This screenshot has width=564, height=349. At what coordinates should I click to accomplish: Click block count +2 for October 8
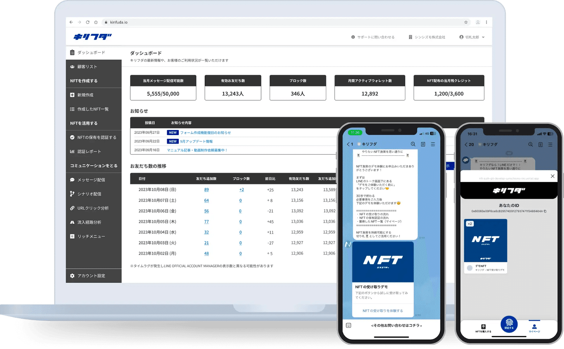pos(241,190)
